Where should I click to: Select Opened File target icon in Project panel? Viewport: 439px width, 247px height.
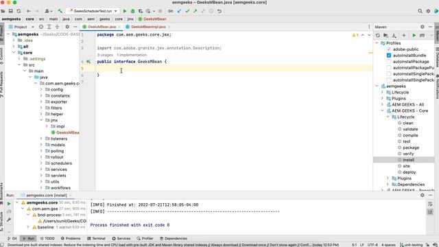point(41,27)
